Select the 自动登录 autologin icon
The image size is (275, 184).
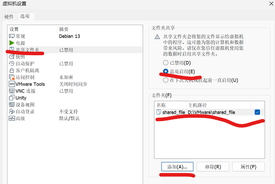point(11,111)
